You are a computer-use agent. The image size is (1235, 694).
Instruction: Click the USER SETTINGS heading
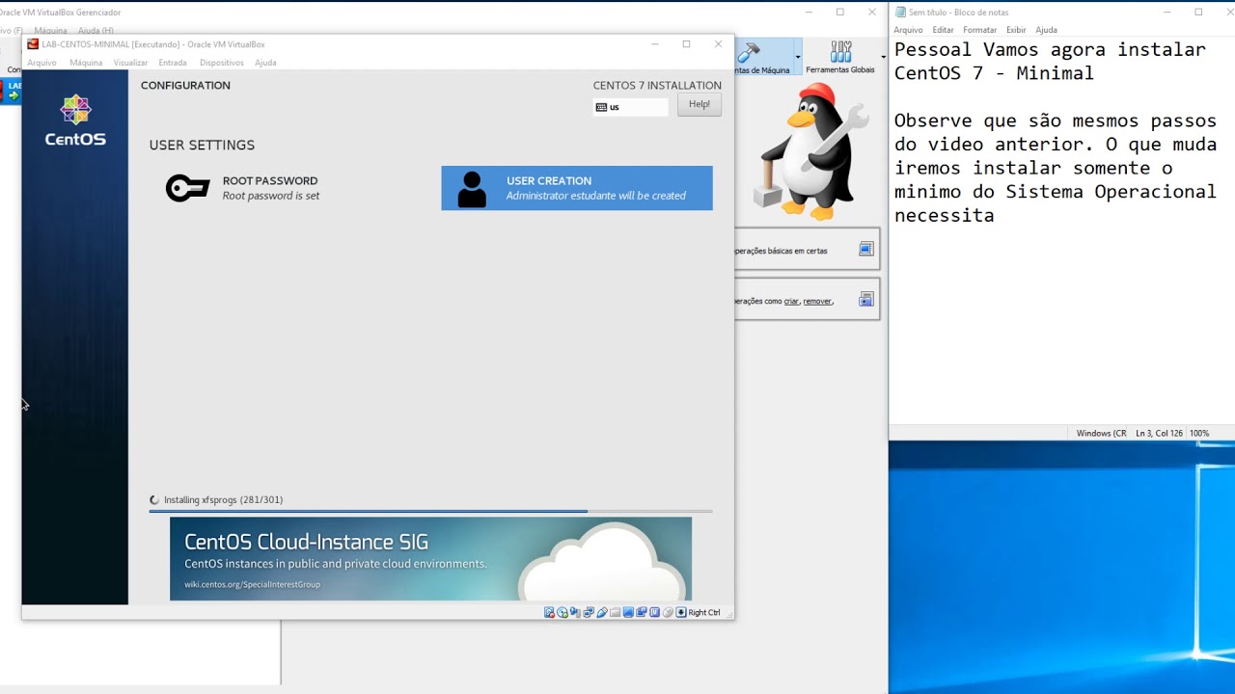(202, 145)
